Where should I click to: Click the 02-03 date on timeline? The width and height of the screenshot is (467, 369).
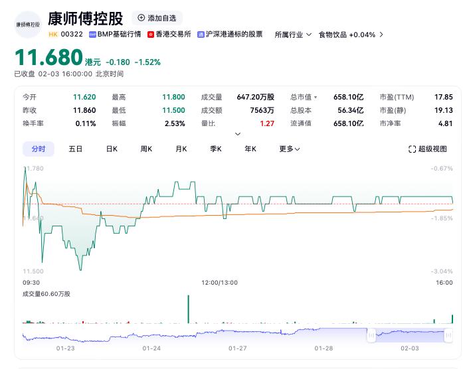pyautogui.click(x=410, y=348)
